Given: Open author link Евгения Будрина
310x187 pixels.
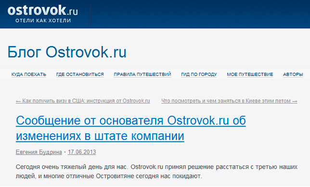Looking at the screenshot, I should [x=39, y=152].
